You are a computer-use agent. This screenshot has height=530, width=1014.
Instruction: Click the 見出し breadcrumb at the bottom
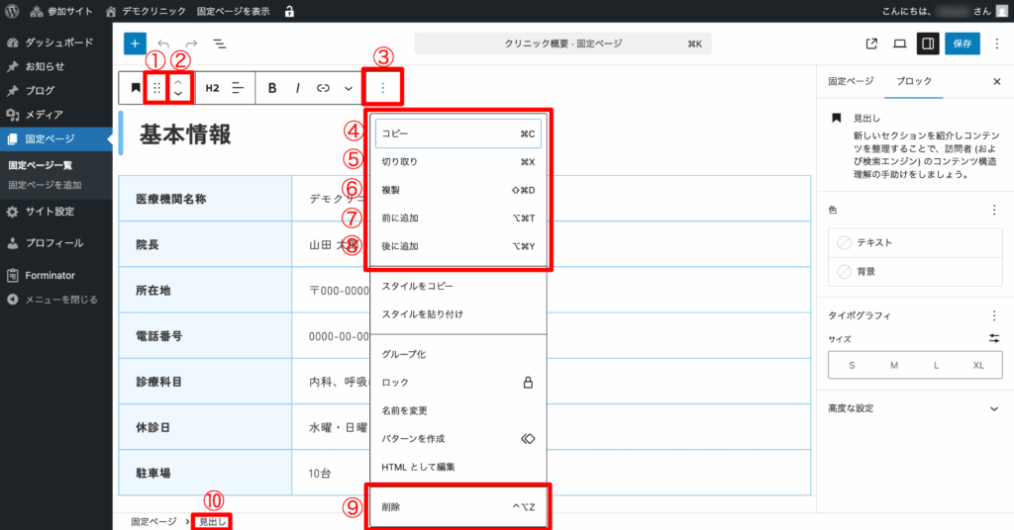tap(210, 521)
